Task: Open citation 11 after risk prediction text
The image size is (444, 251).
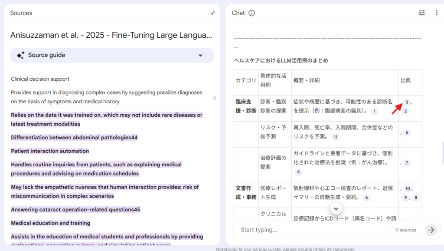Action: 335,137
